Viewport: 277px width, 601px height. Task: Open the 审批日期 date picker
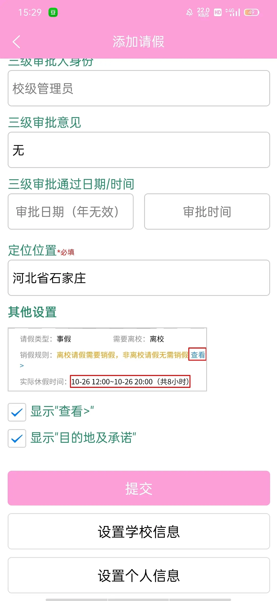(71, 211)
